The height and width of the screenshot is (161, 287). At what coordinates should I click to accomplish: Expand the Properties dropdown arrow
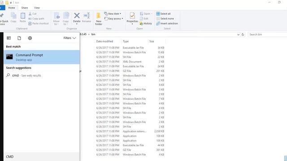tap(132, 24)
